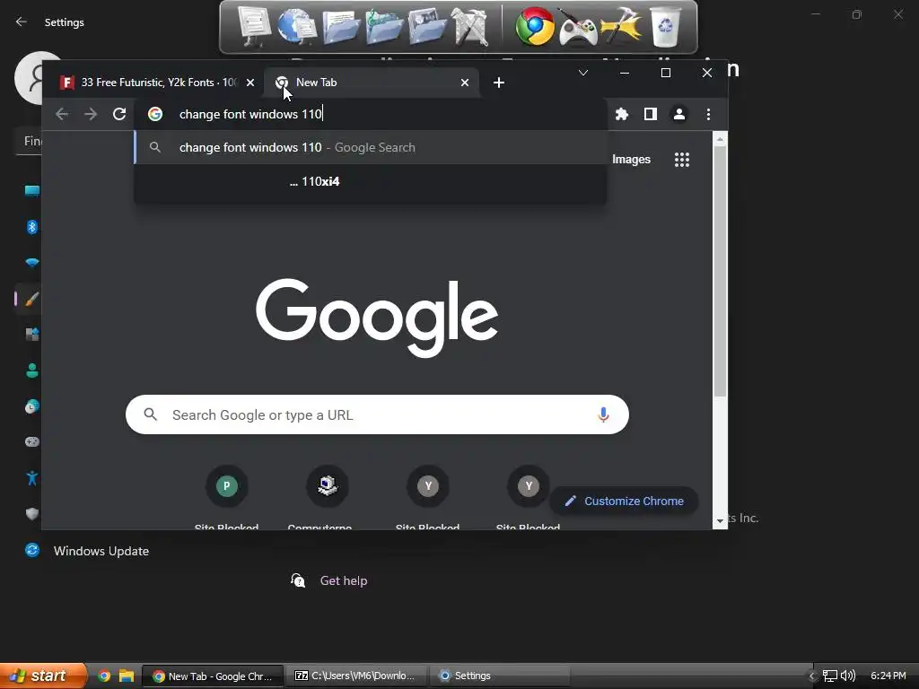
Task: Open the text document icon in the dock
Action: (254, 26)
